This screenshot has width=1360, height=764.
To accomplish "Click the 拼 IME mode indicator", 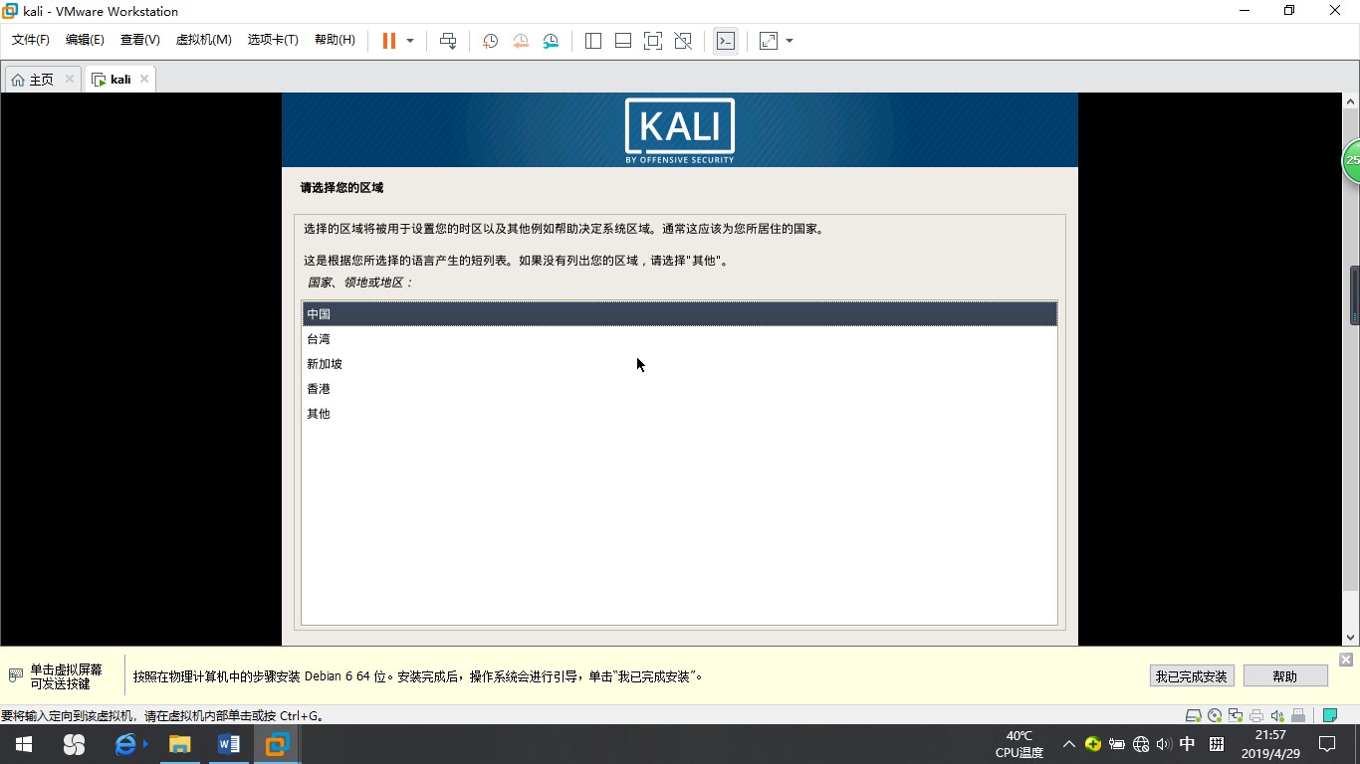I will click(1217, 744).
